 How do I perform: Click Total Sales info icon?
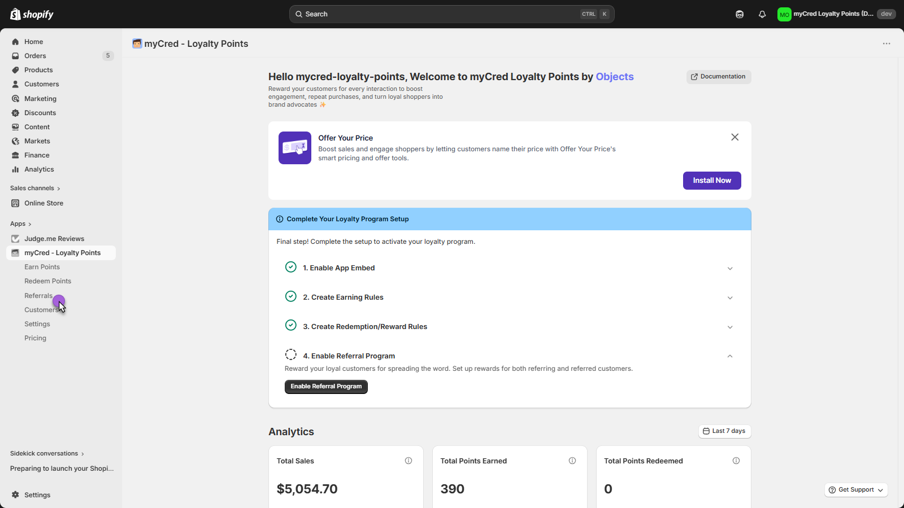tap(408, 461)
